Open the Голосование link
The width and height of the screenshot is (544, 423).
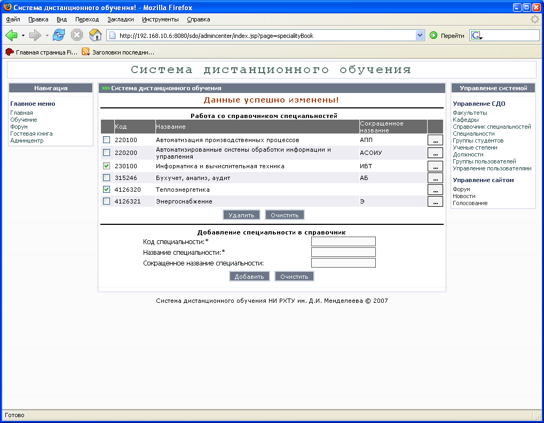[x=470, y=203]
